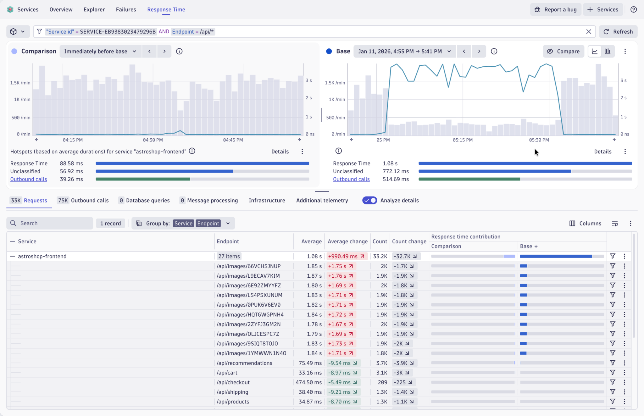Toggle Analyze details switch off
The width and height of the screenshot is (644, 416).
(x=369, y=200)
